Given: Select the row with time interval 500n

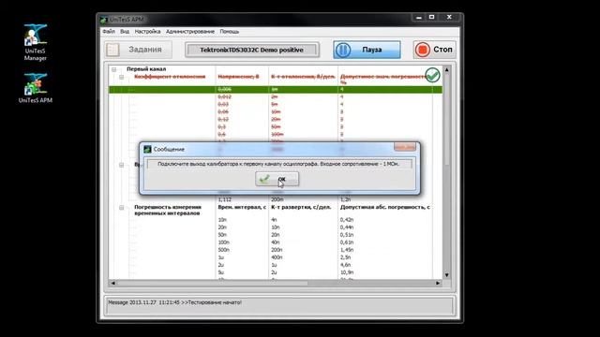Looking at the screenshot, I should coord(276,250).
